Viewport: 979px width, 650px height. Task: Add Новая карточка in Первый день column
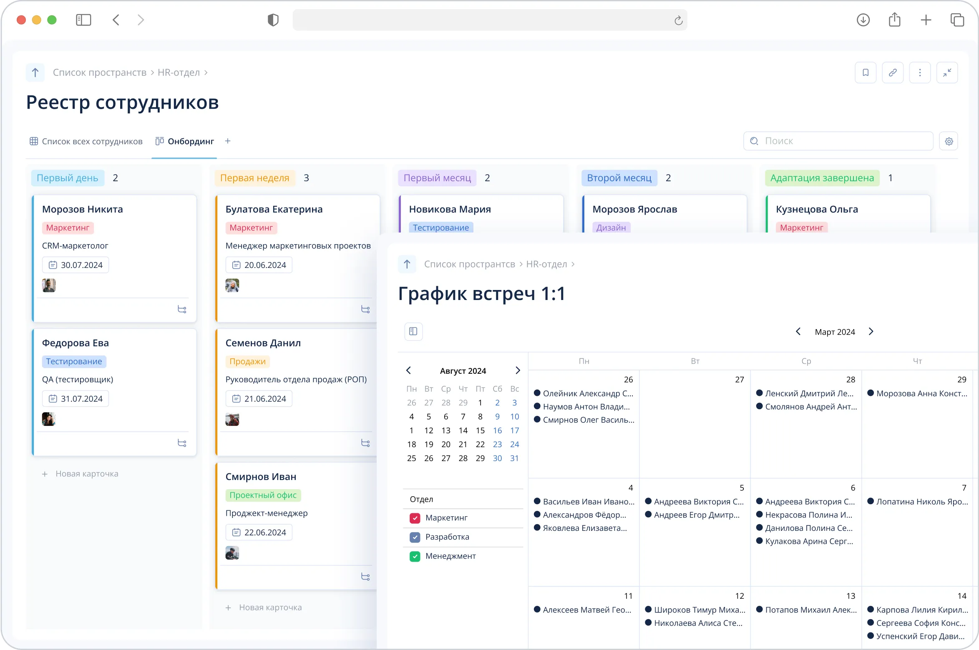(80, 474)
